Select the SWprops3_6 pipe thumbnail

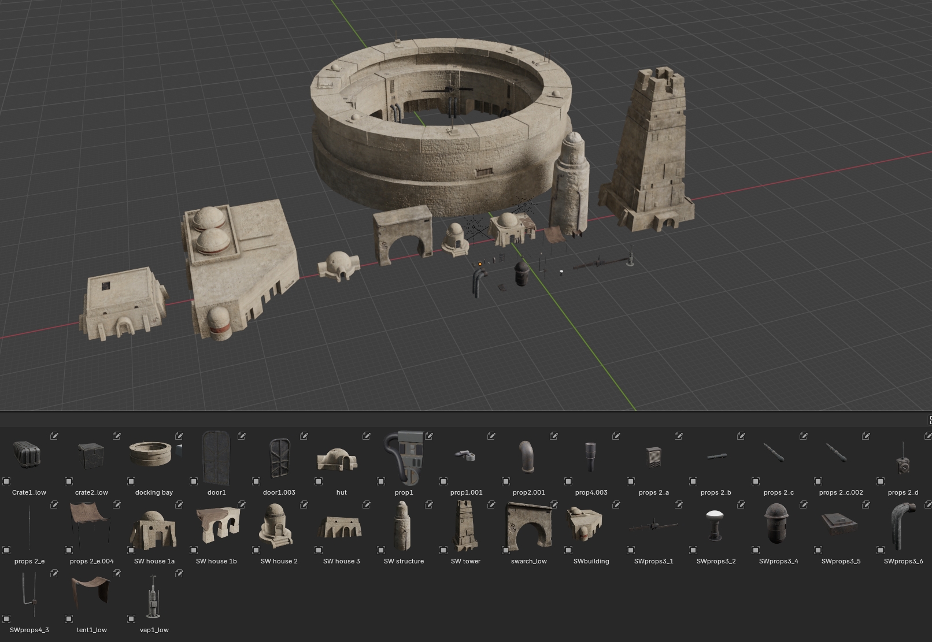click(x=903, y=526)
